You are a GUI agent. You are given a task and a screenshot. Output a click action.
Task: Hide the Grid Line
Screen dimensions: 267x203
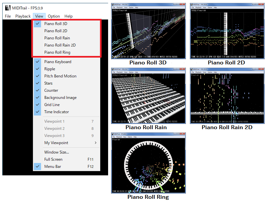coord(67,105)
